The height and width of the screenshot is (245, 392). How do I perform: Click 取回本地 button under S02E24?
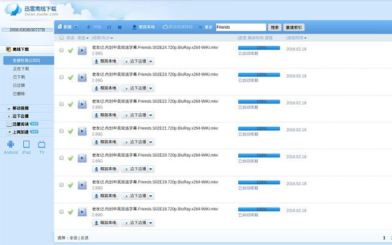(x=105, y=61)
